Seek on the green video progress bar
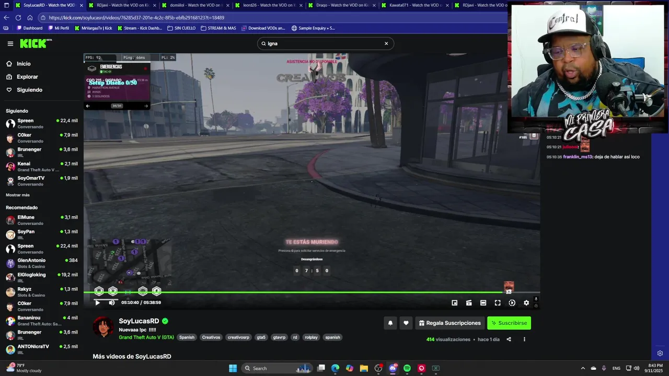The height and width of the screenshot is (376, 669). click(312, 292)
